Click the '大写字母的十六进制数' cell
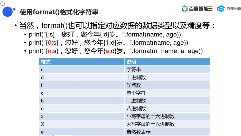This screenshot has height=136, width=241. 167,124
